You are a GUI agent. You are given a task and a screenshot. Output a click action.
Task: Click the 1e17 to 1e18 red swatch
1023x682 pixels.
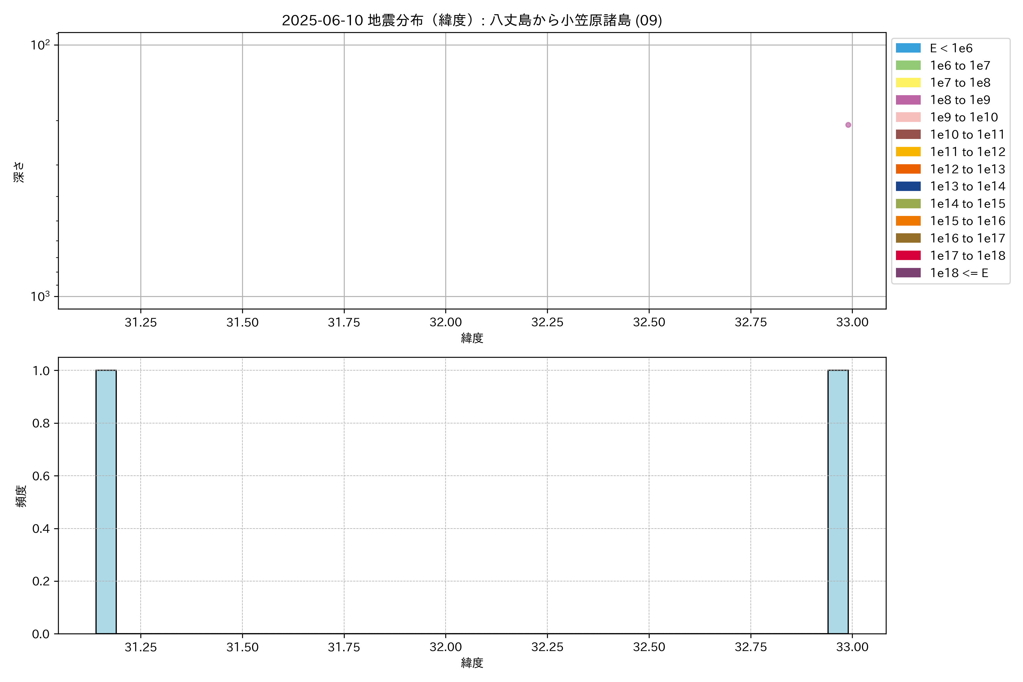[908, 255]
